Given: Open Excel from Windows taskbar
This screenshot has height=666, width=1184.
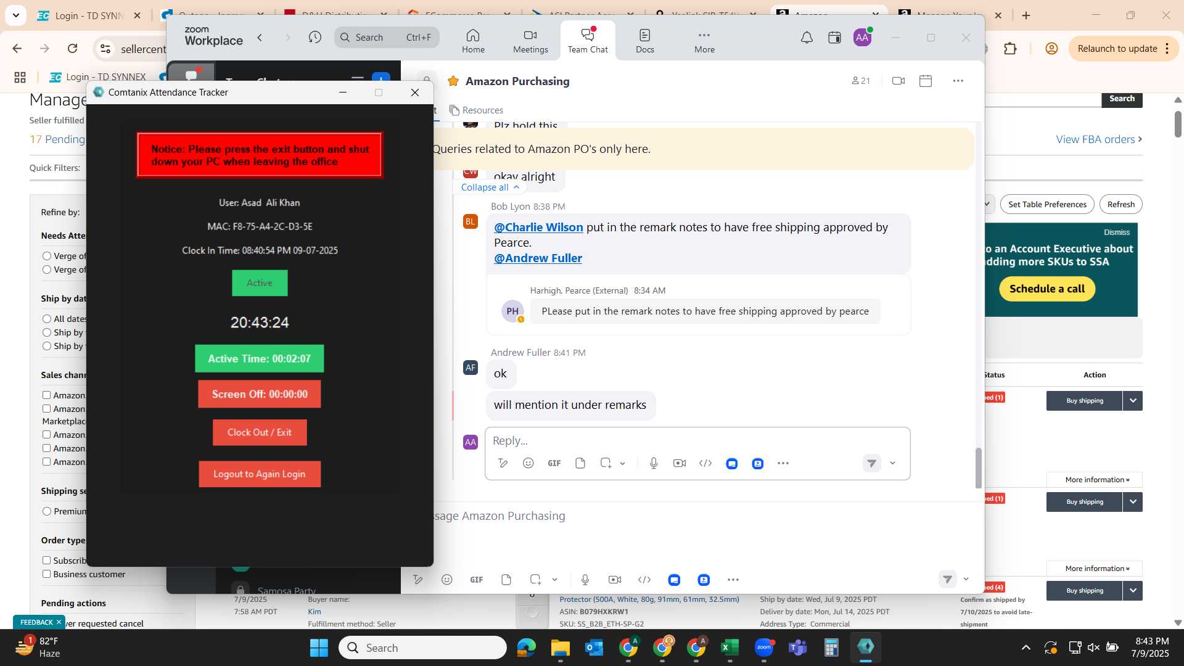Looking at the screenshot, I should [730, 647].
